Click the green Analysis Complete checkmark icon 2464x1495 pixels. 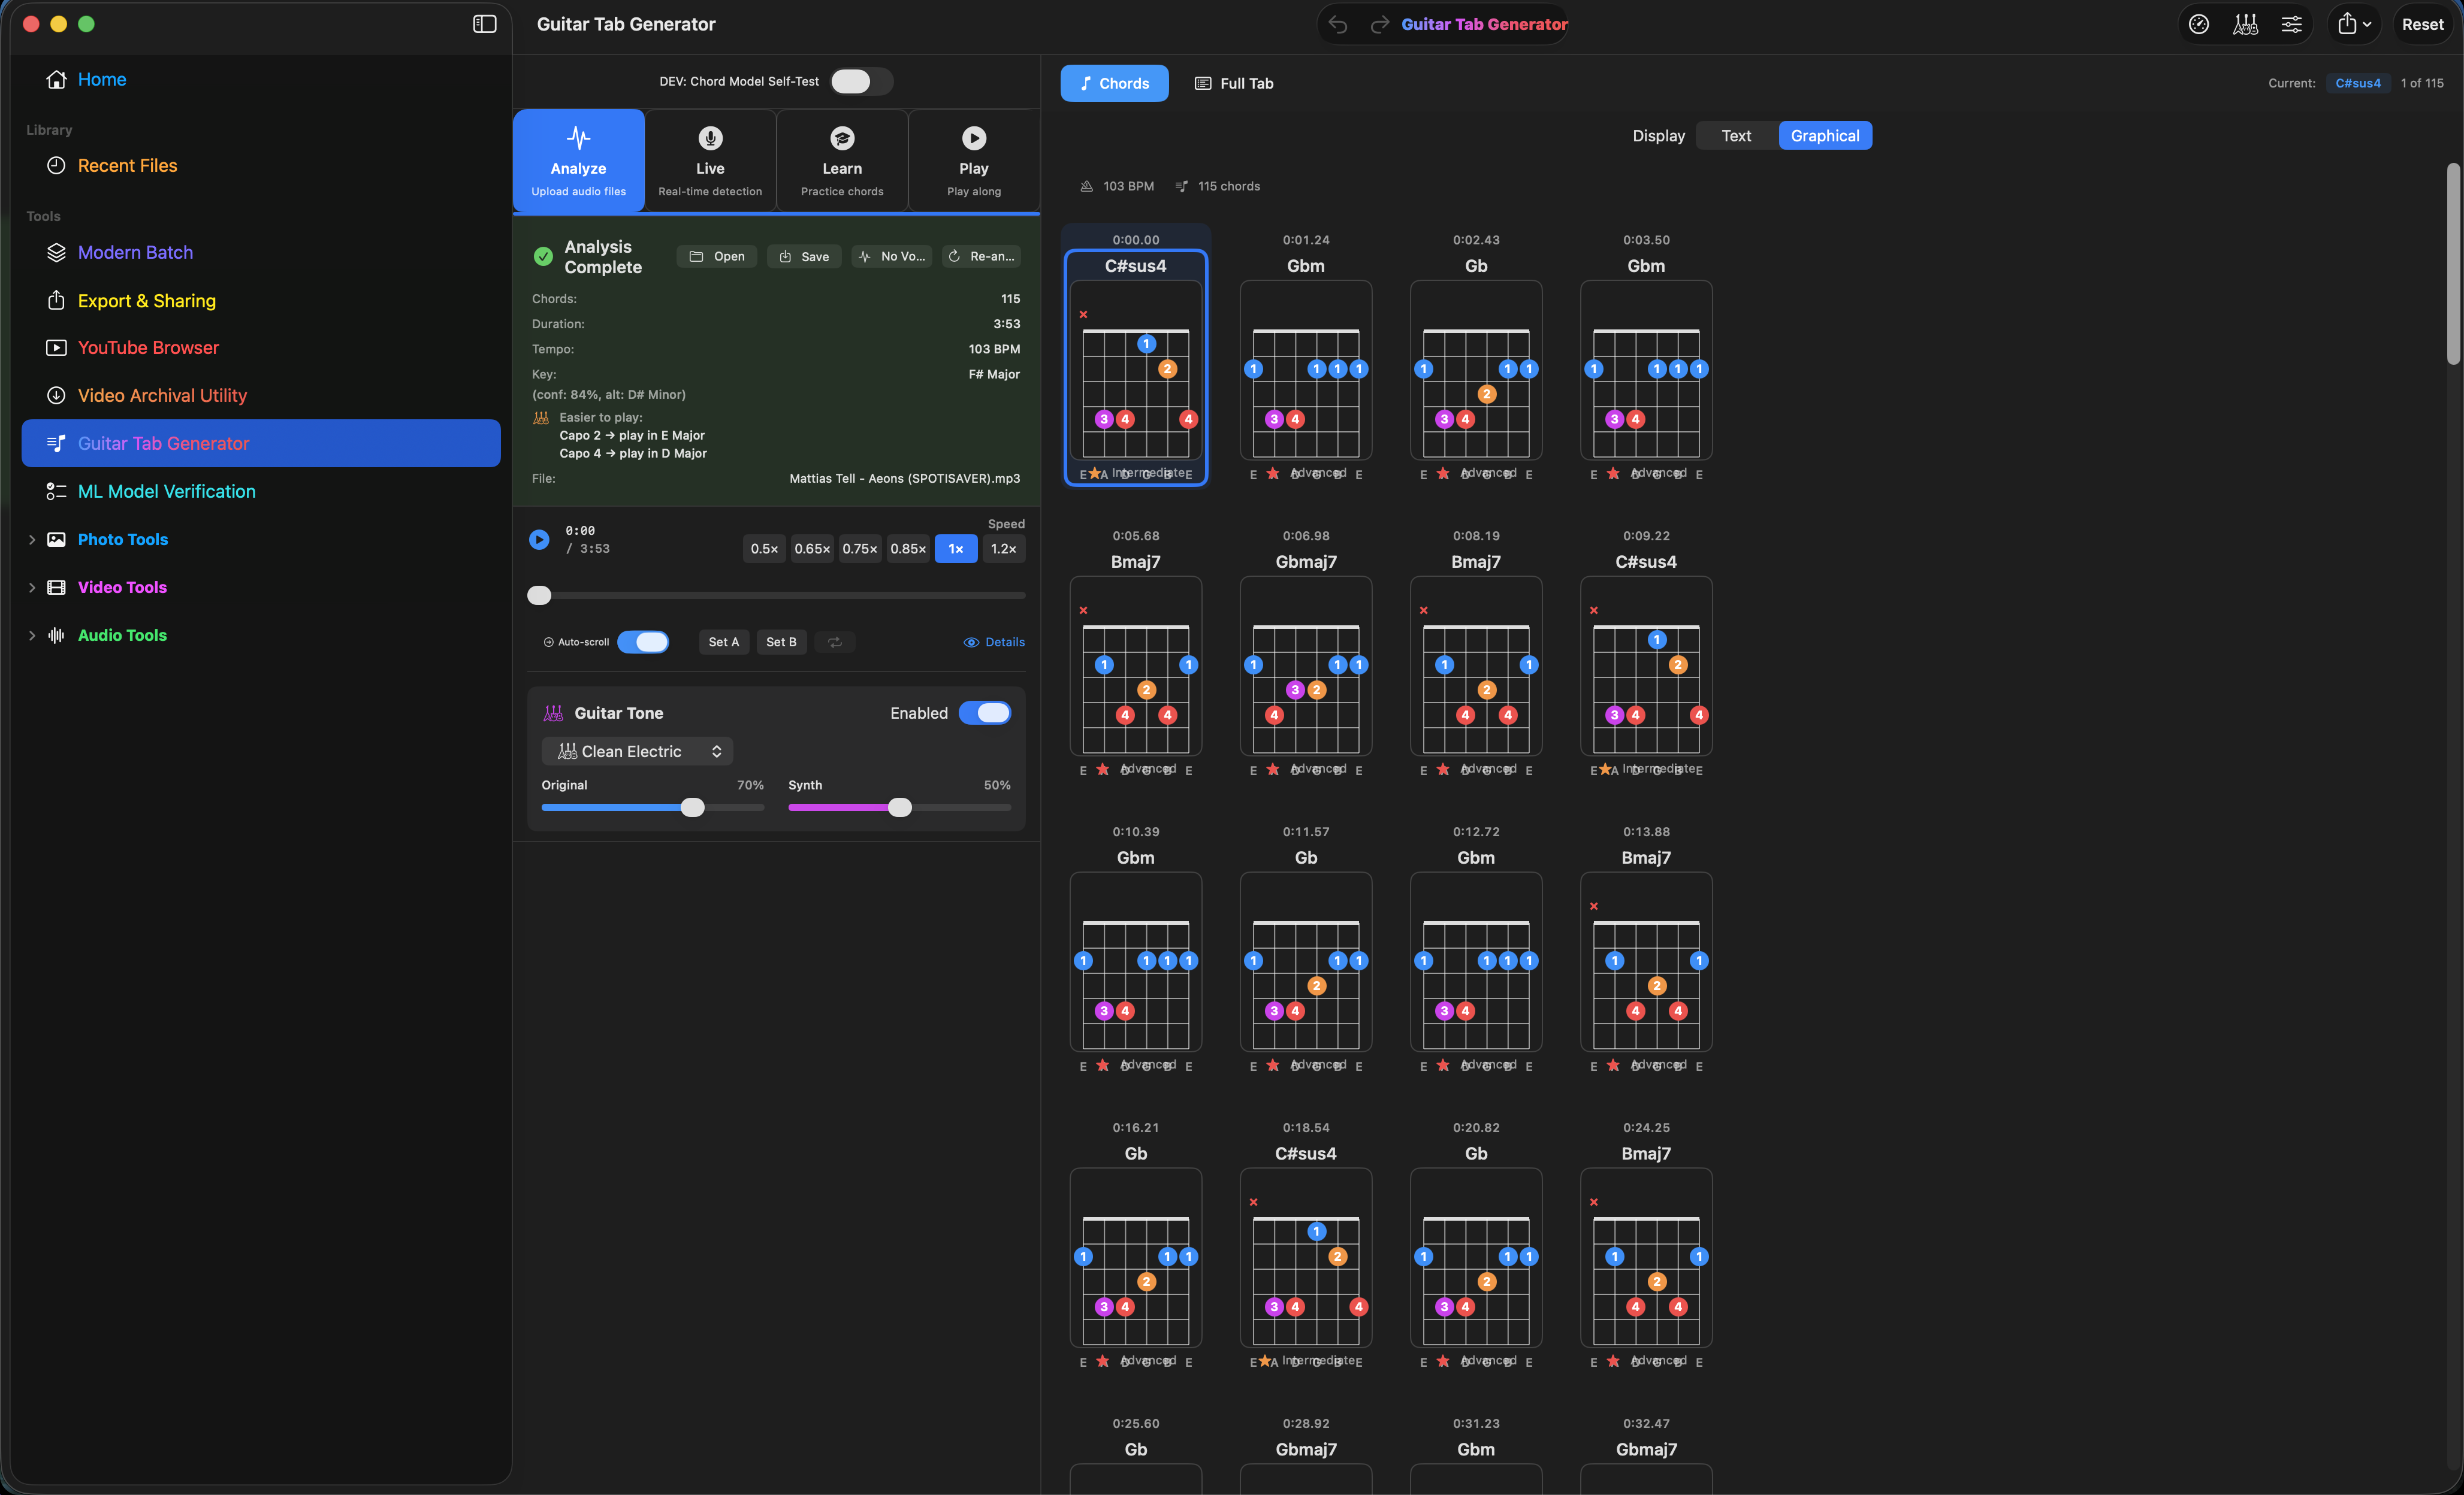point(543,256)
